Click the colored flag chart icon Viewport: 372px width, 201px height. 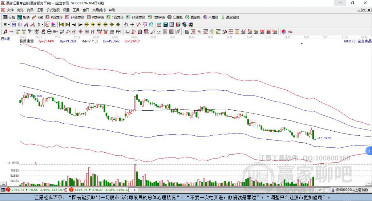tap(54, 25)
